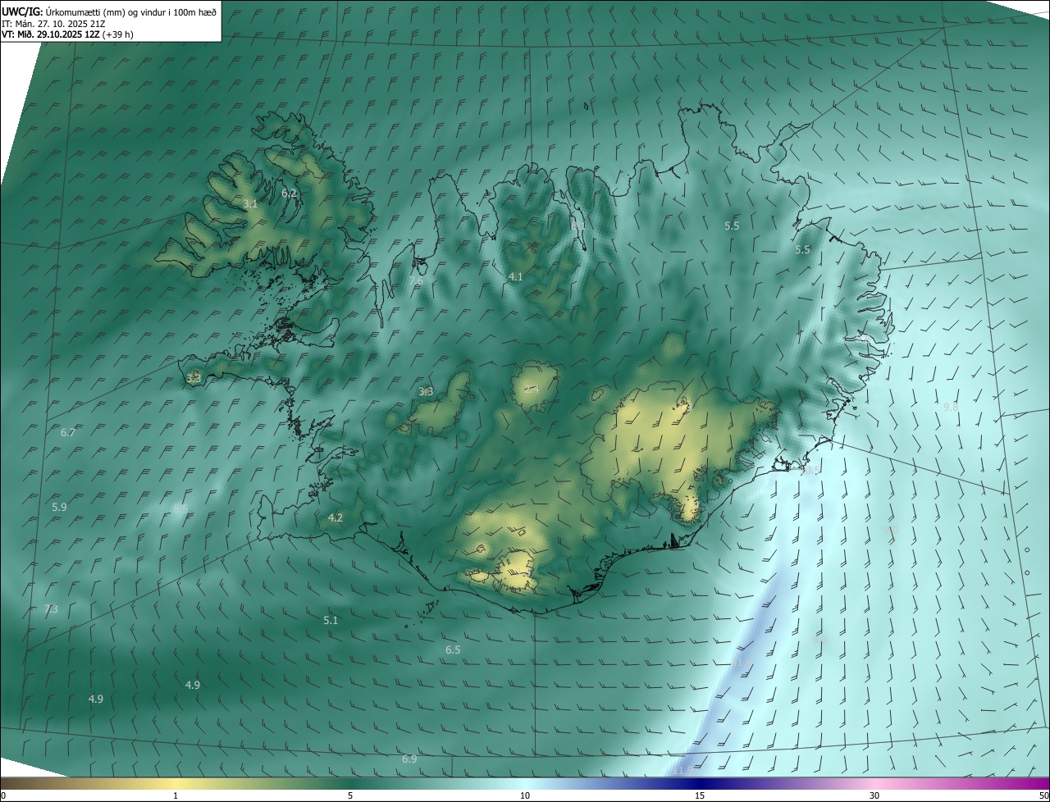Click the 4.2 value near the southwest coast
The height and width of the screenshot is (802, 1050).
[x=336, y=517]
